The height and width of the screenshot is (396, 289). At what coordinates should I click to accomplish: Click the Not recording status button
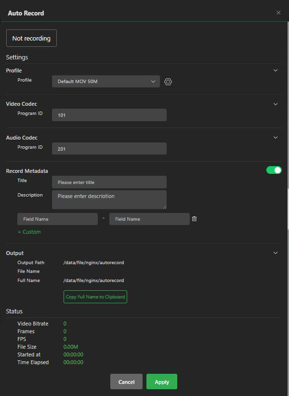click(x=31, y=38)
